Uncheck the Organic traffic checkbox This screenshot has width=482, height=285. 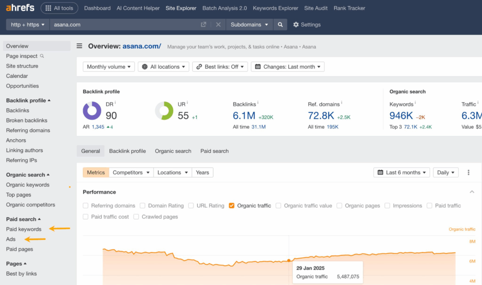click(232, 206)
